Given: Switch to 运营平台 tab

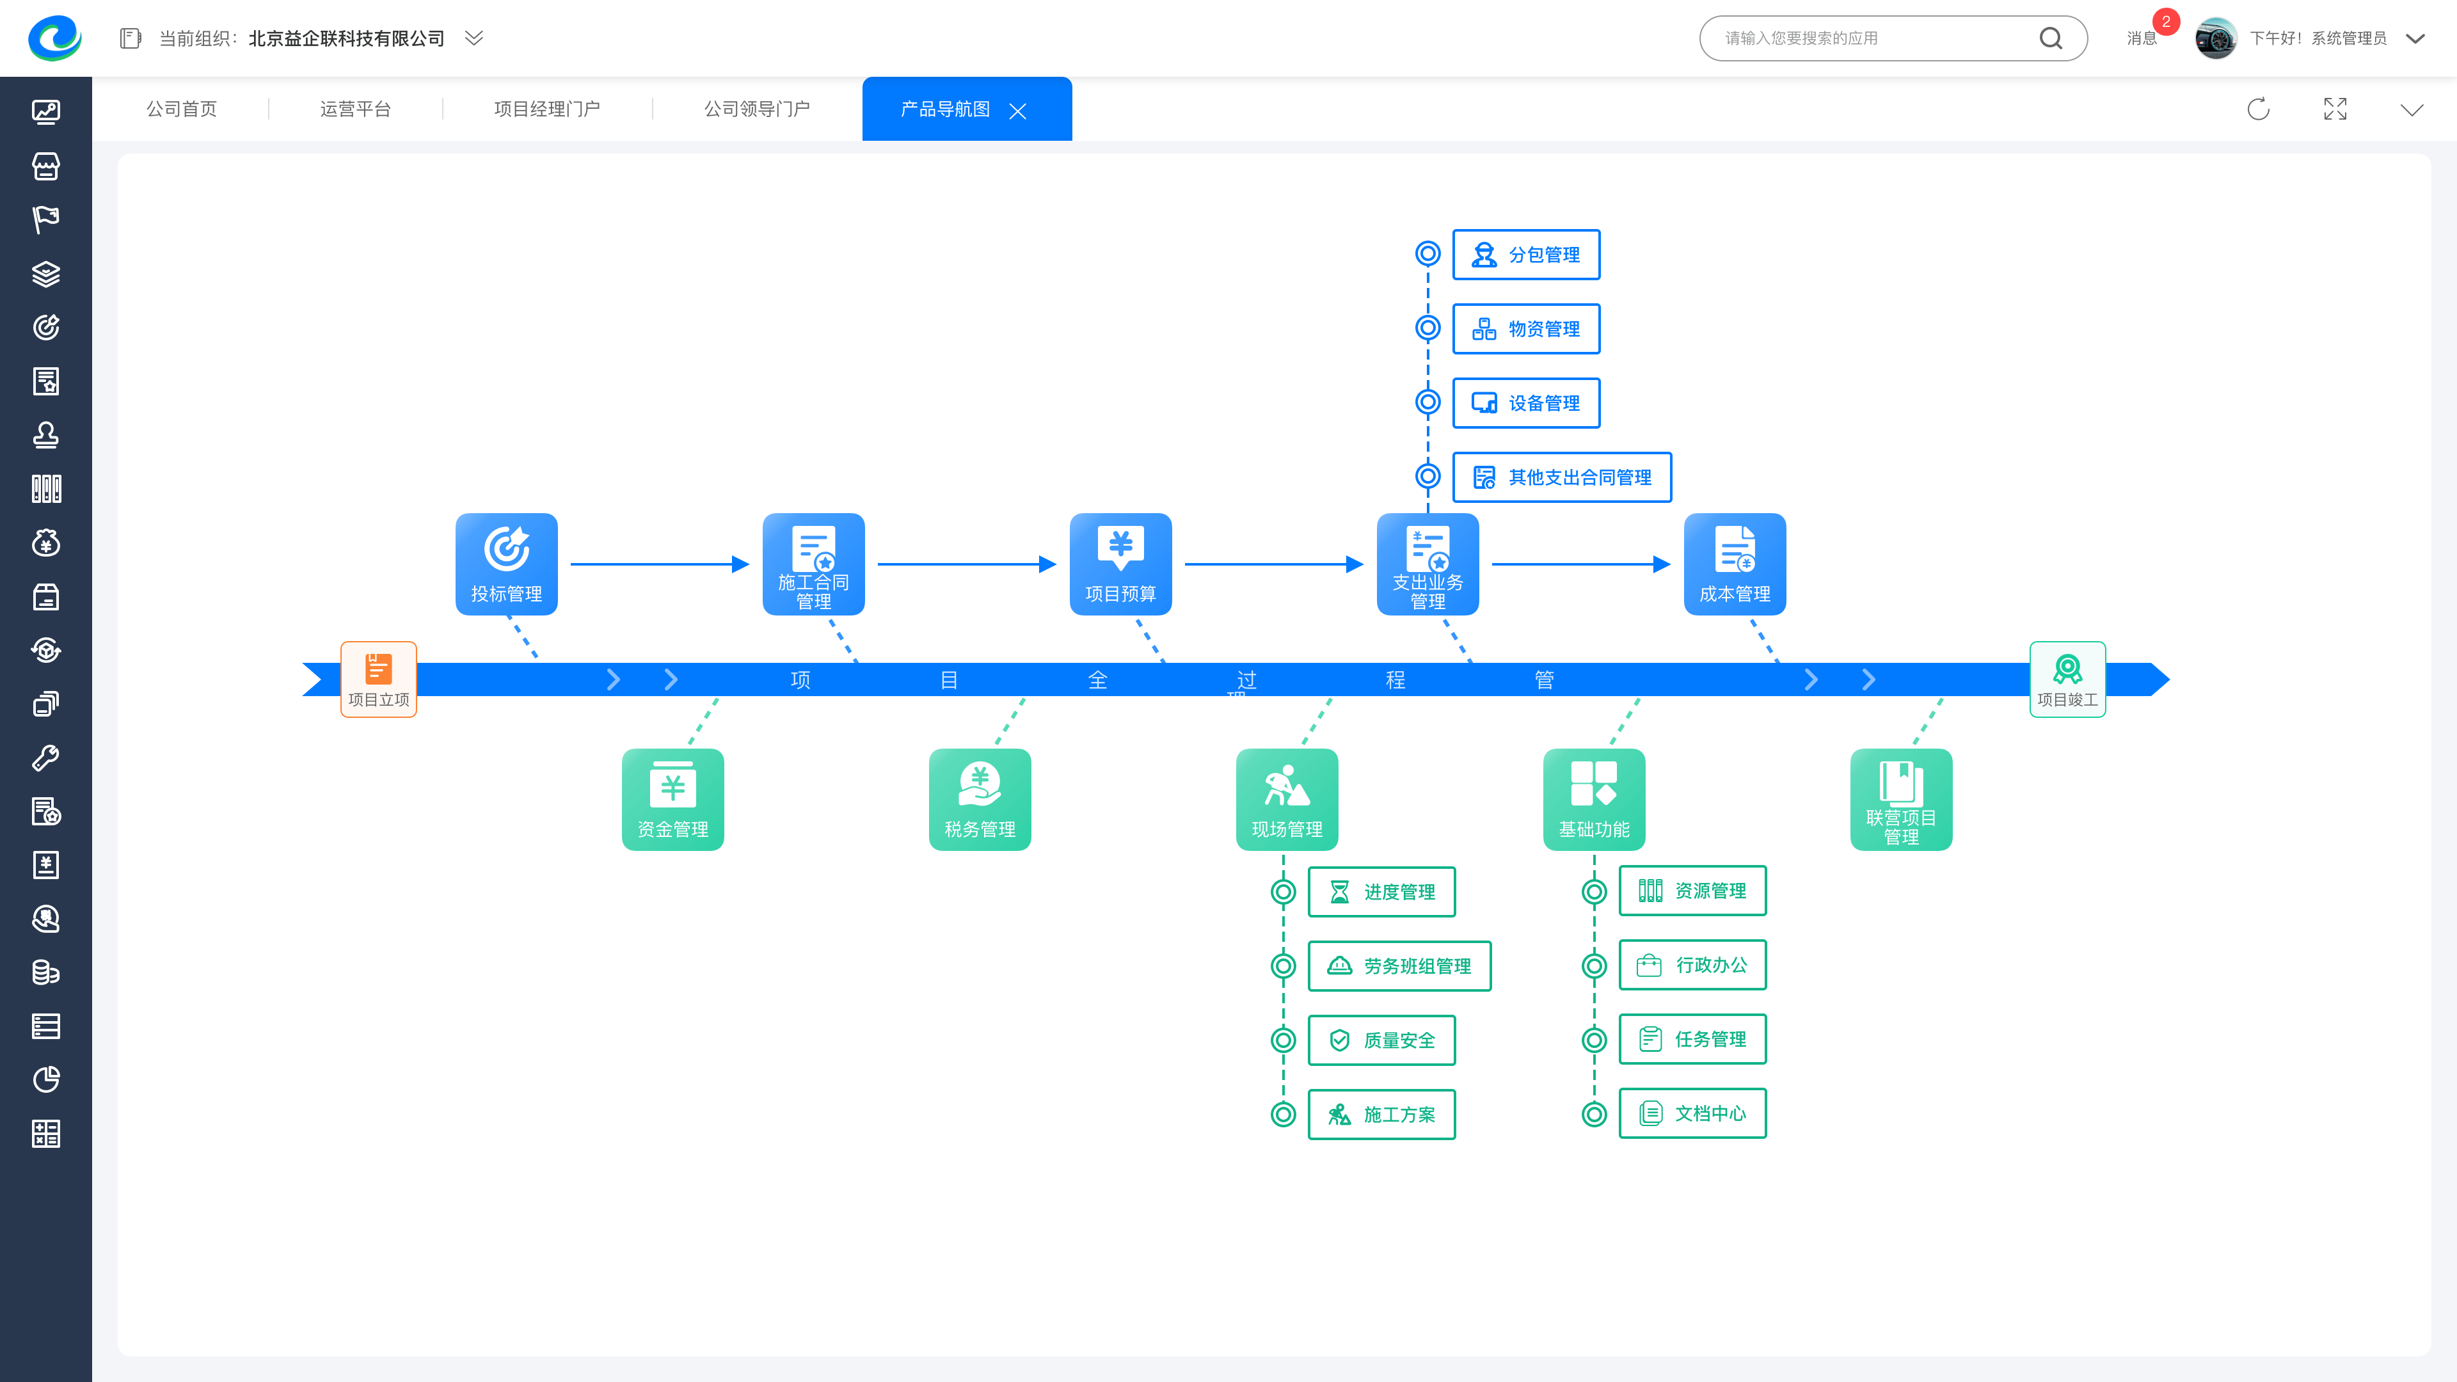Looking at the screenshot, I should [354, 108].
